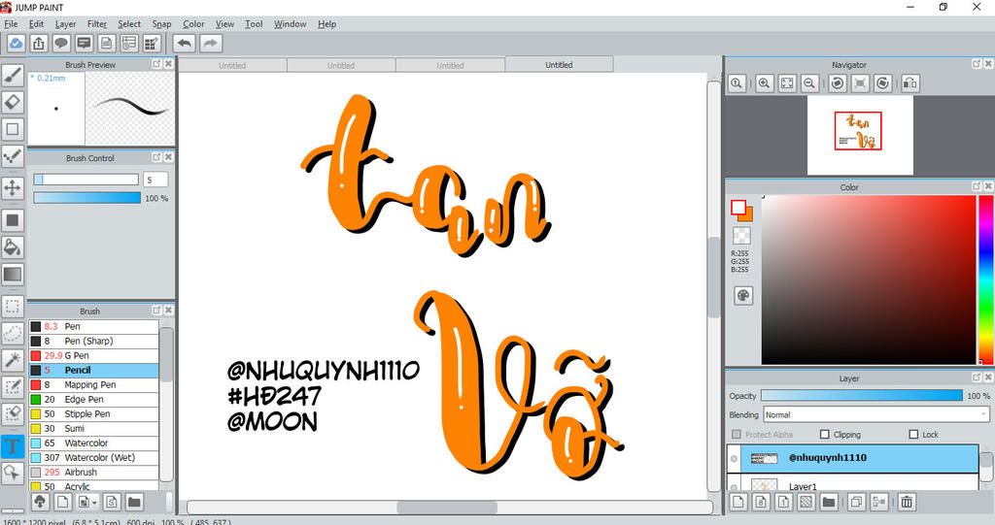
Task: Select the Move tool
Action: pos(12,187)
